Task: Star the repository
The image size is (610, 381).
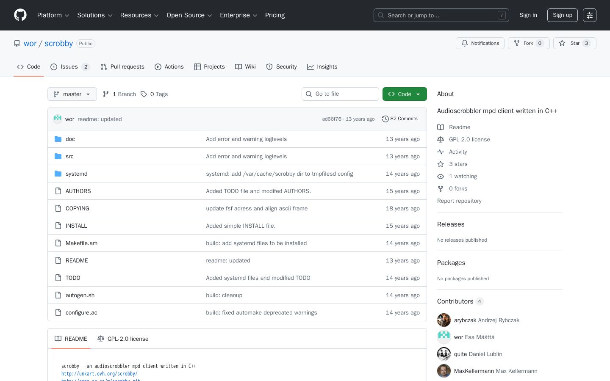Action: tap(574, 43)
